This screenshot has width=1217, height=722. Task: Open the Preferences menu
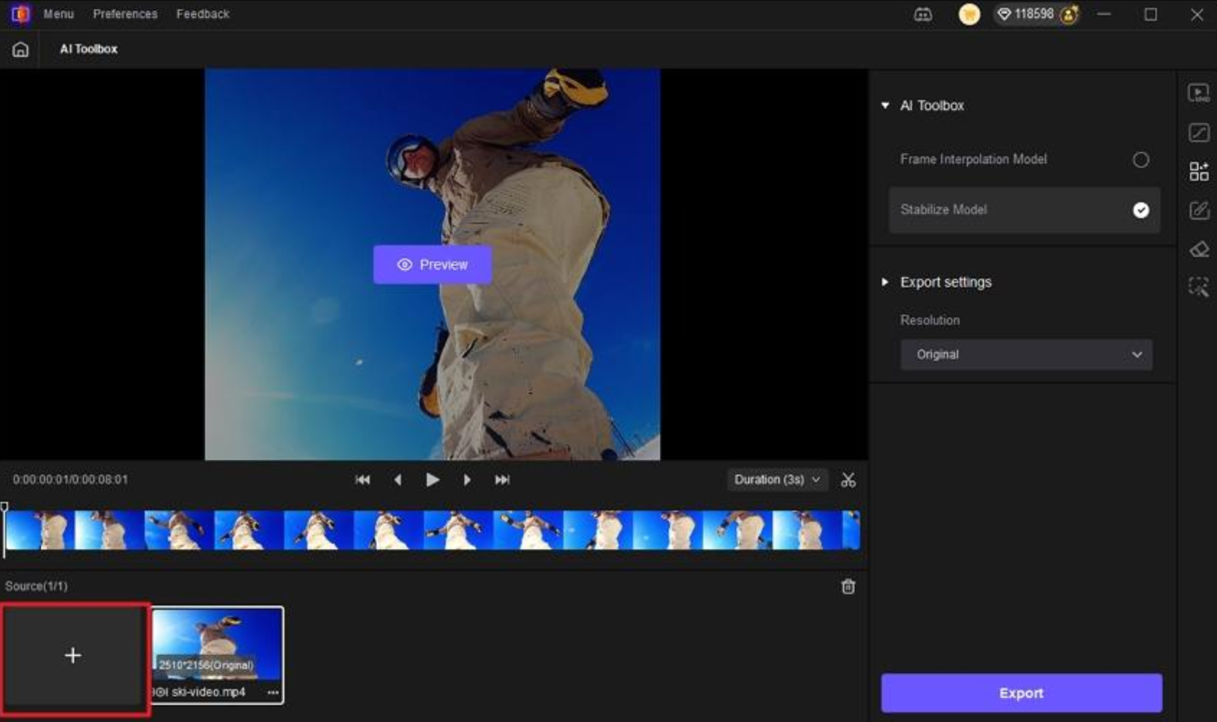pyautogui.click(x=125, y=14)
